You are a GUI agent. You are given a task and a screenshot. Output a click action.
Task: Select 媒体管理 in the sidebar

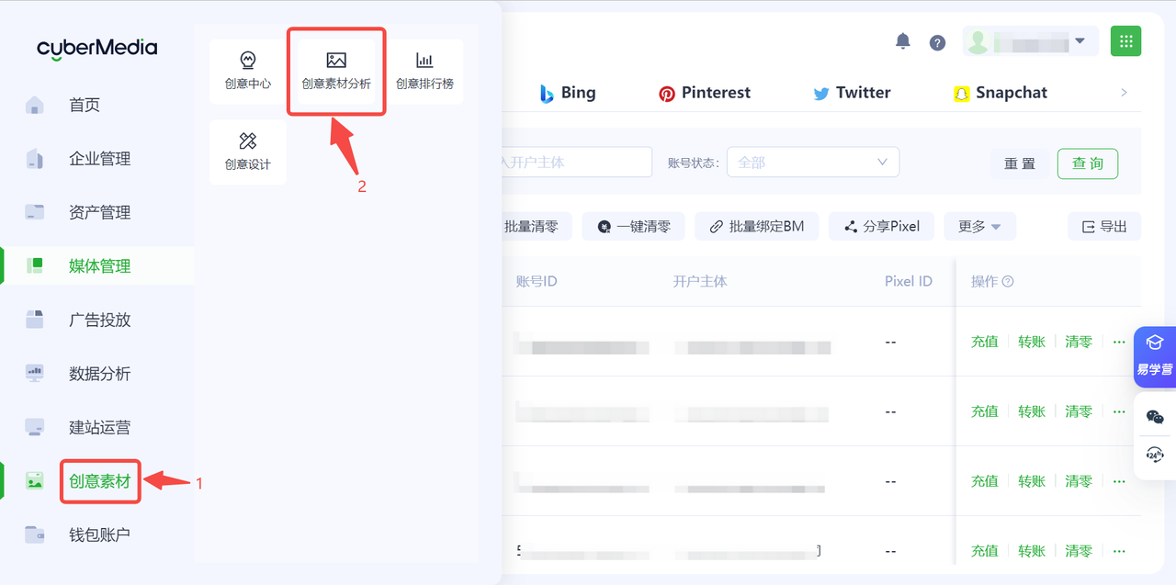pyautogui.click(x=99, y=266)
